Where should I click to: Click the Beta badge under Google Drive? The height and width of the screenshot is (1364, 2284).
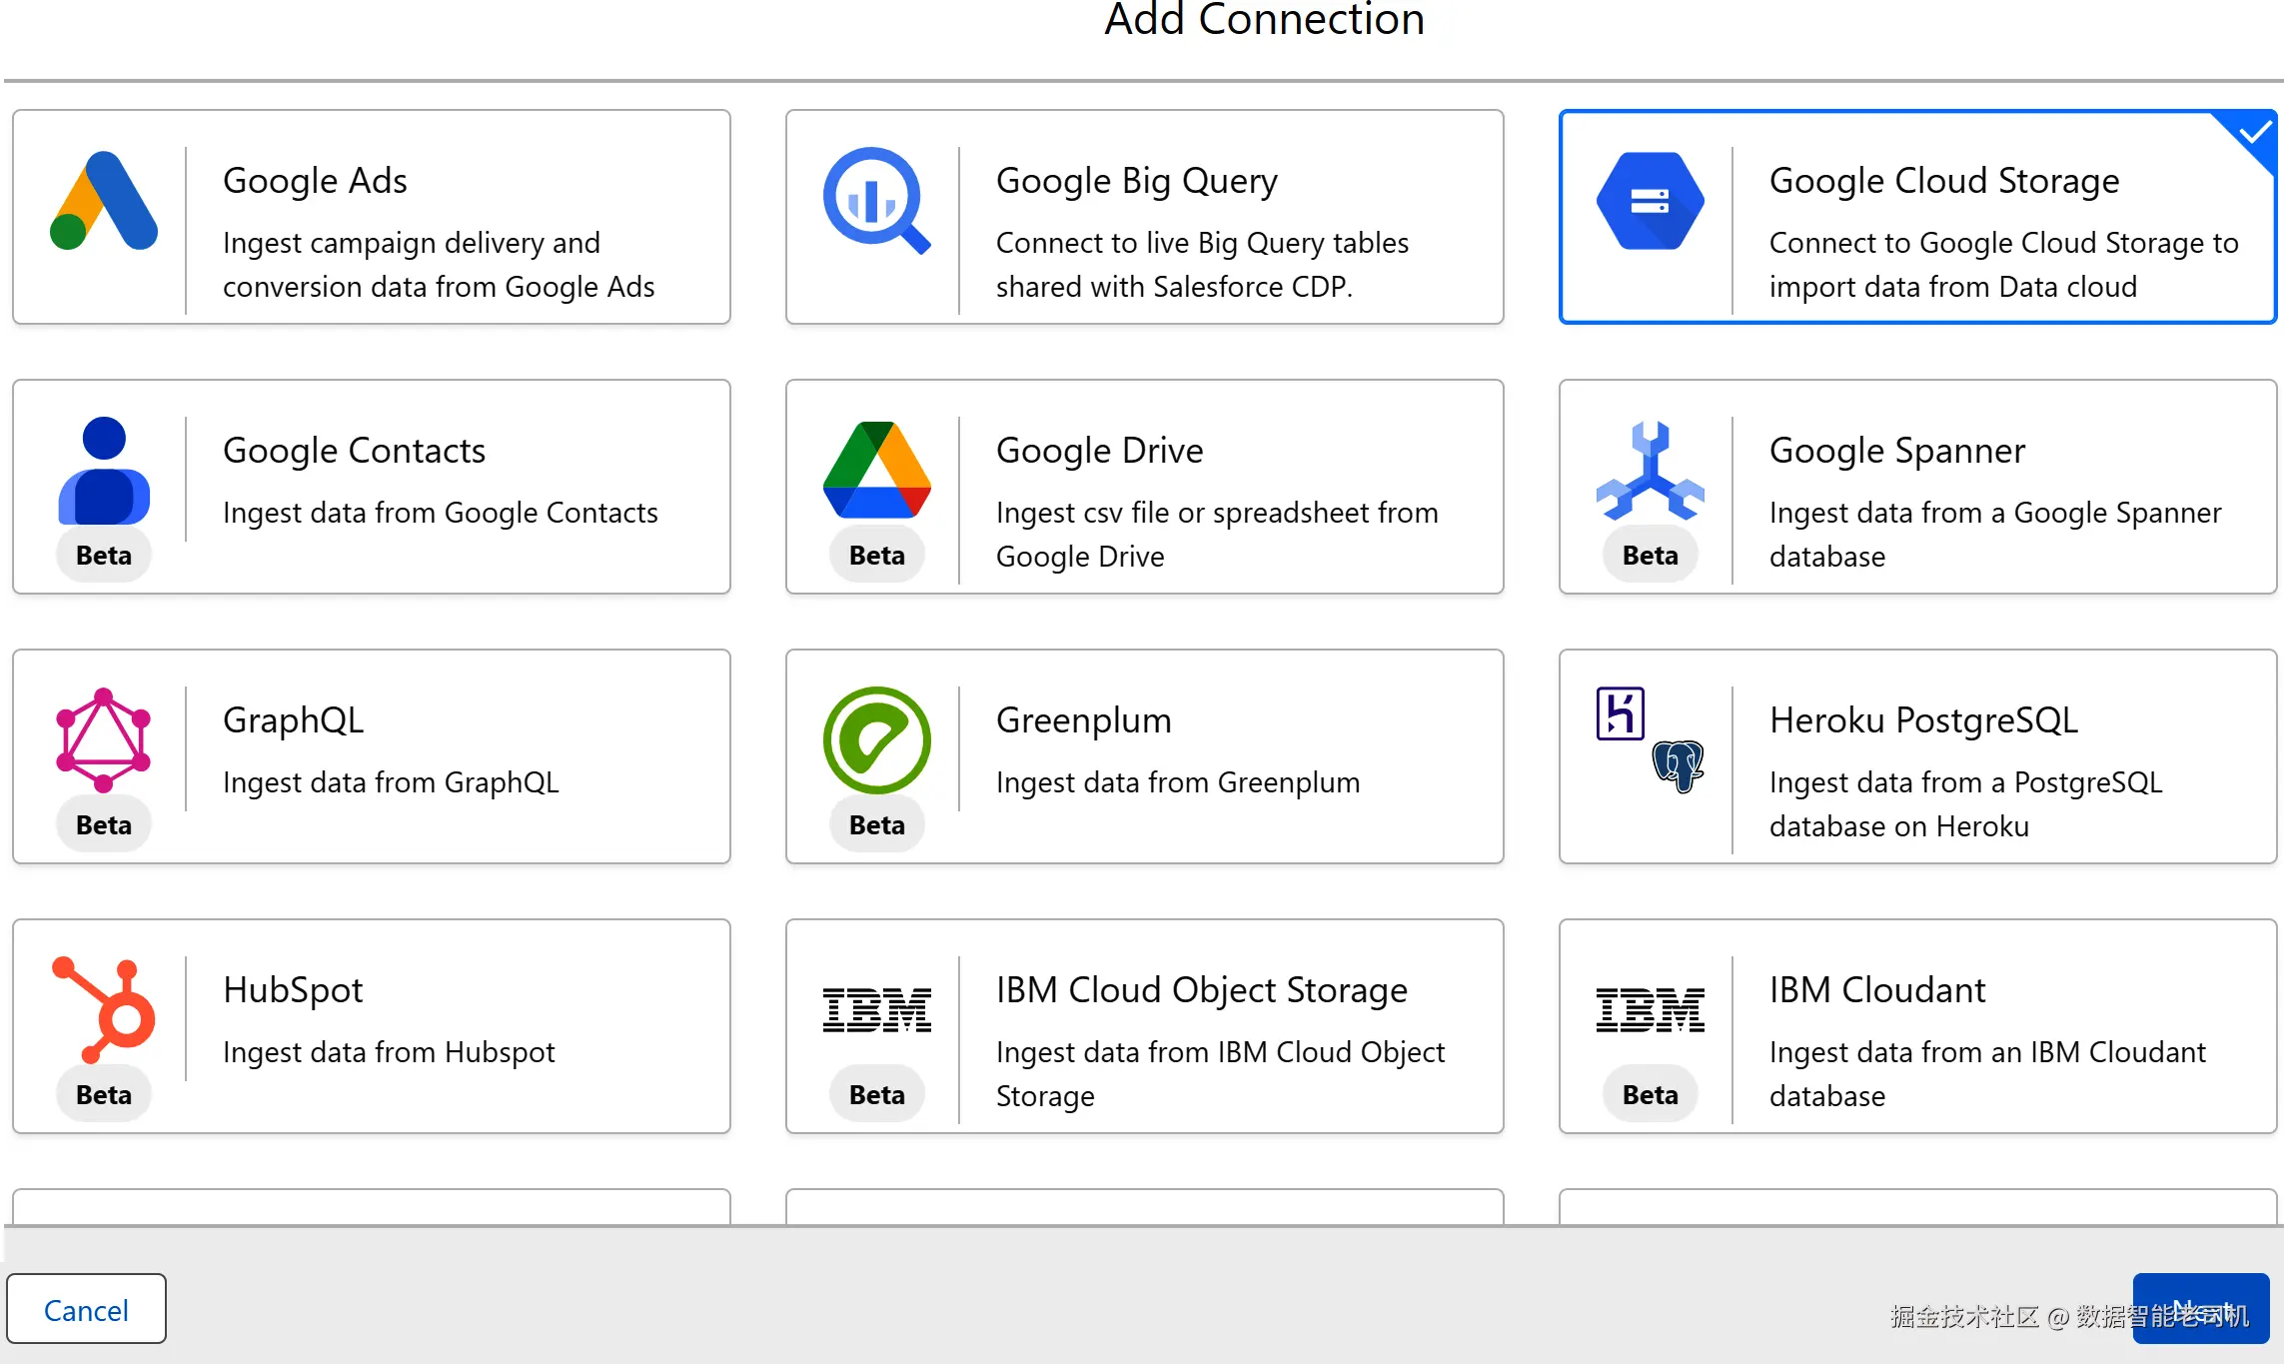[877, 555]
